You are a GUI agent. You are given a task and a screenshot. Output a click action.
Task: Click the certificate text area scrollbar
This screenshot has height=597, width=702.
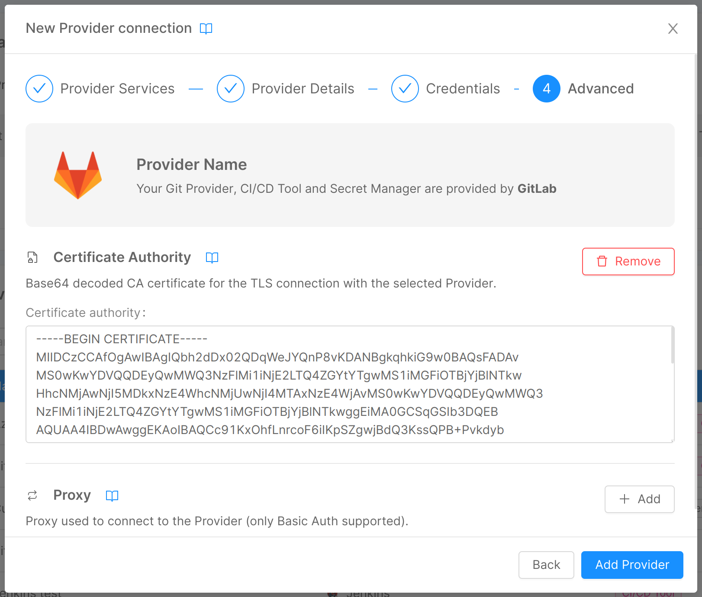point(673,346)
